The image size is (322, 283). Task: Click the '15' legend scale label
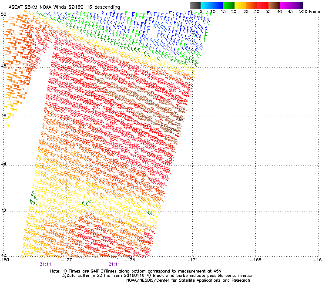(x=223, y=12)
